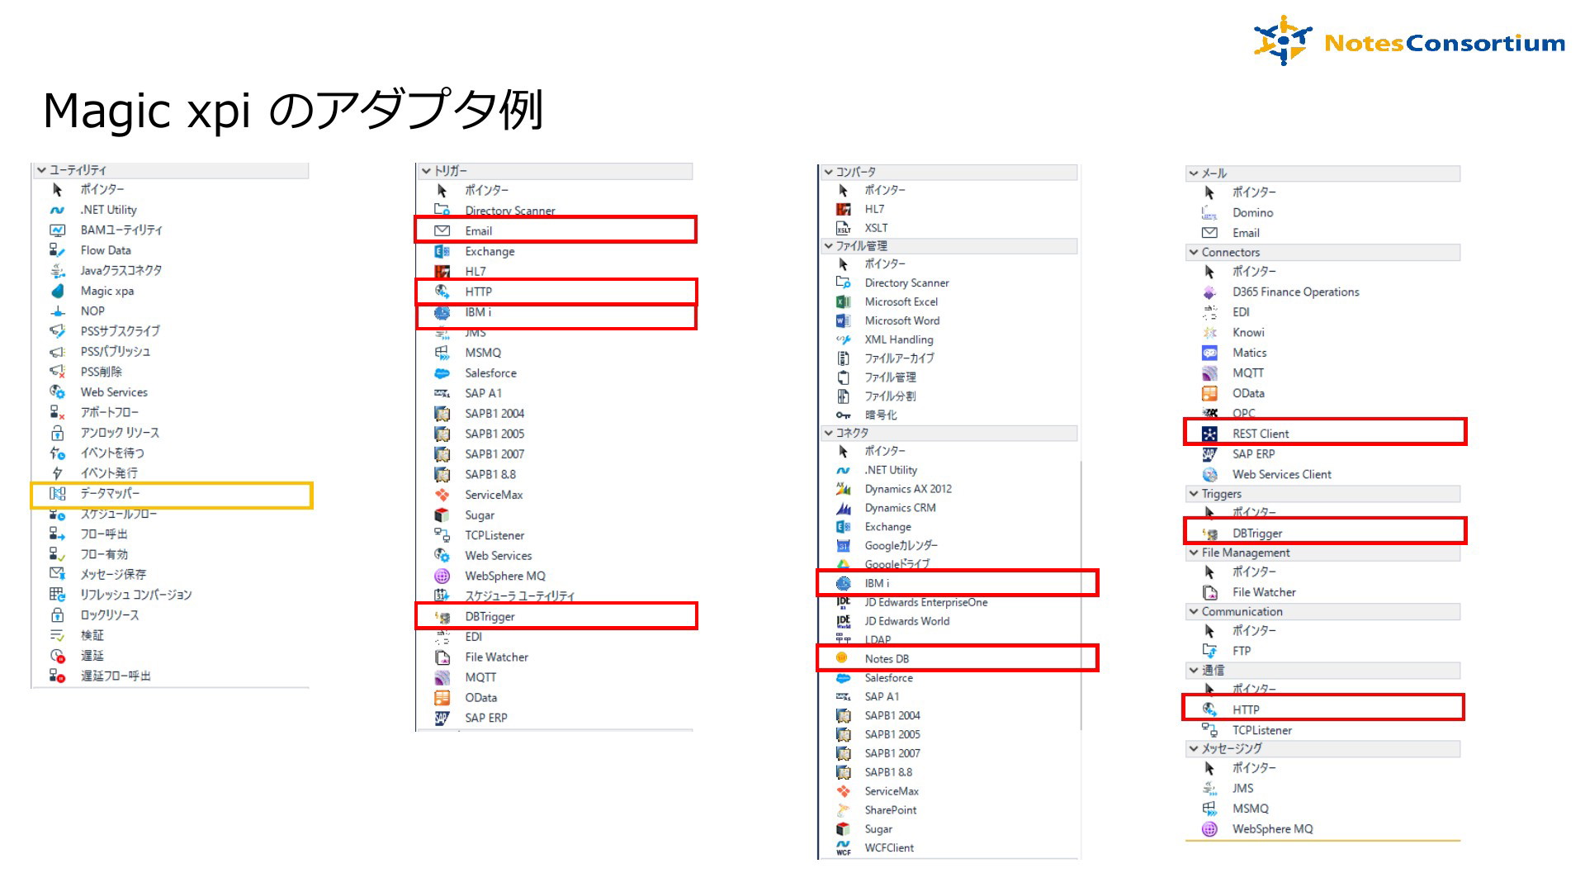Select アンロック リソース item
This screenshot has width=1585, height=892.
[x=120, y=433]
